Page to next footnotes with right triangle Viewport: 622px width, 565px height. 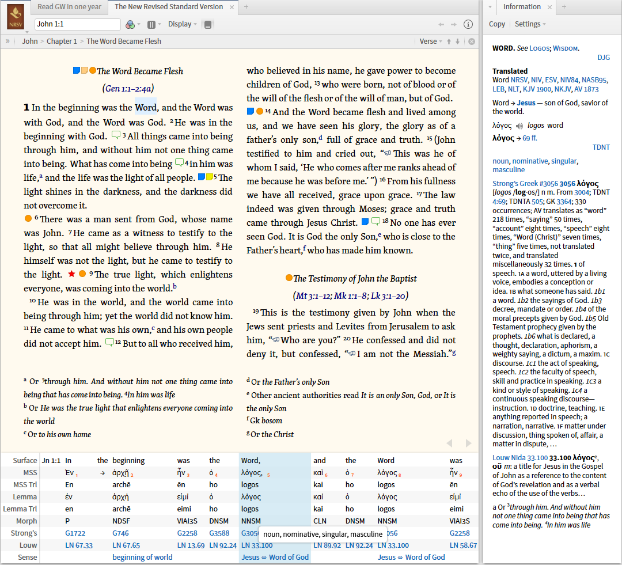click(468, 443)
